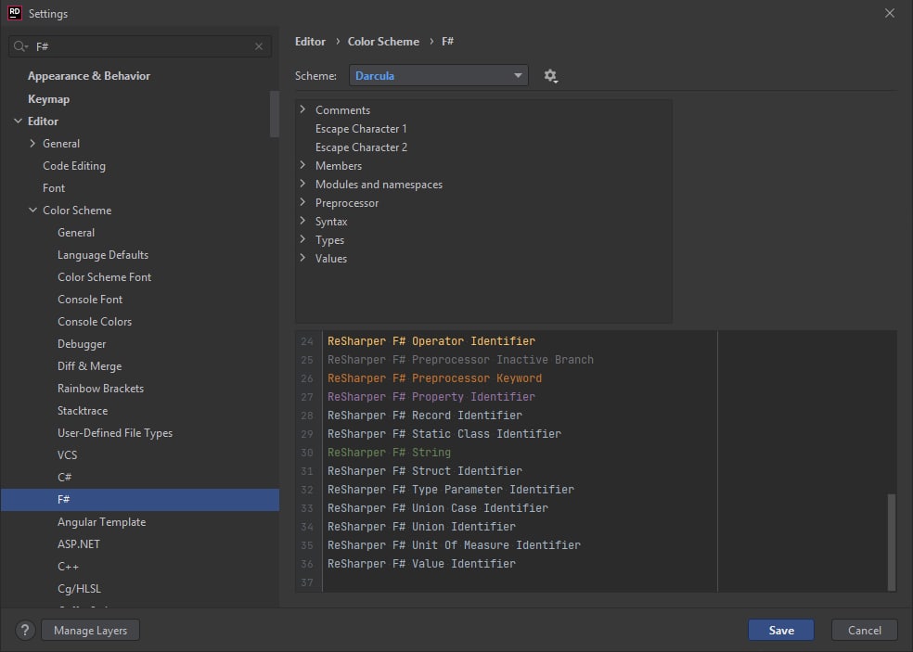
Task: Click 'ReSharper F# Unit Of Measure Identifier' line
Action: pos(454,545)
